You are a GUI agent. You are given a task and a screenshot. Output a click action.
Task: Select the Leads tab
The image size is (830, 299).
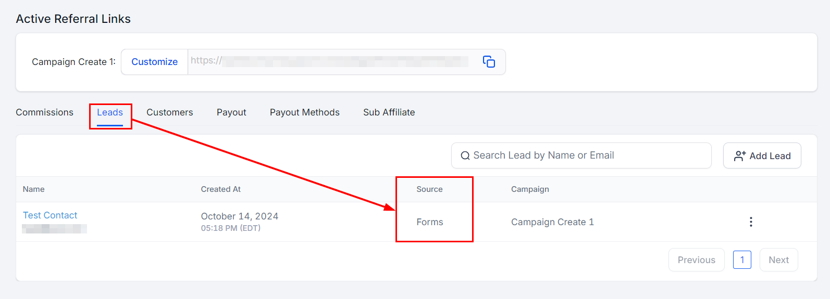click(110, 112)
